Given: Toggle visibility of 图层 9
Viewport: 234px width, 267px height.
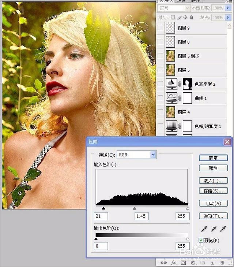Looking at the screenshot, I should pyautogui.click(x=160, y=27).
